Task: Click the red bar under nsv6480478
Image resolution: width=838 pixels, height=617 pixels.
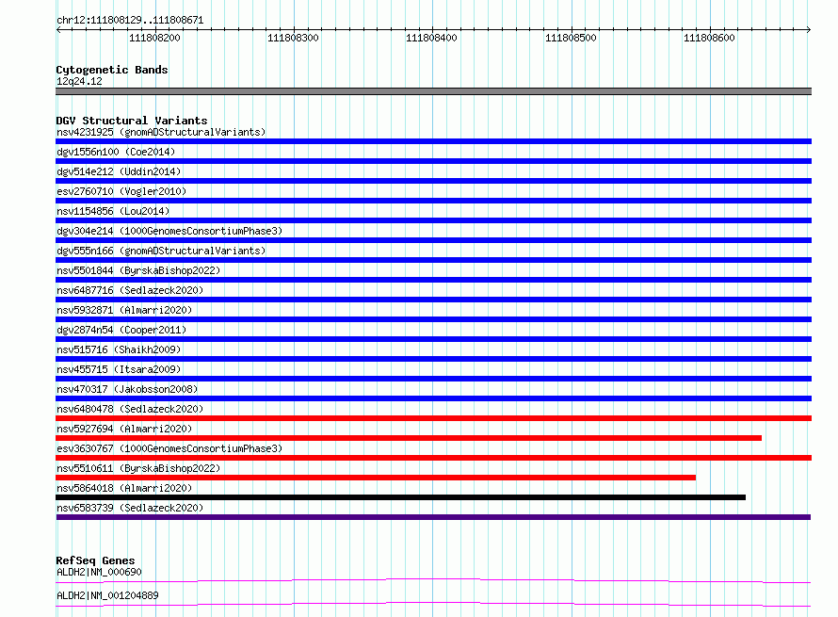Action: click(433, 418)
